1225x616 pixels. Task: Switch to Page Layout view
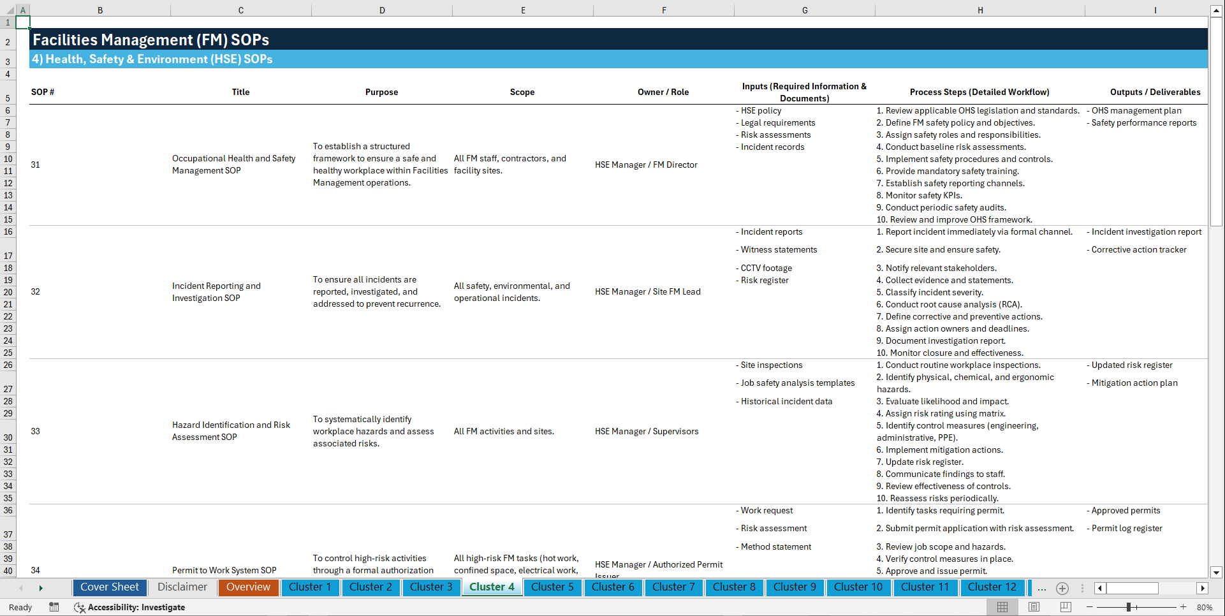1033,607
